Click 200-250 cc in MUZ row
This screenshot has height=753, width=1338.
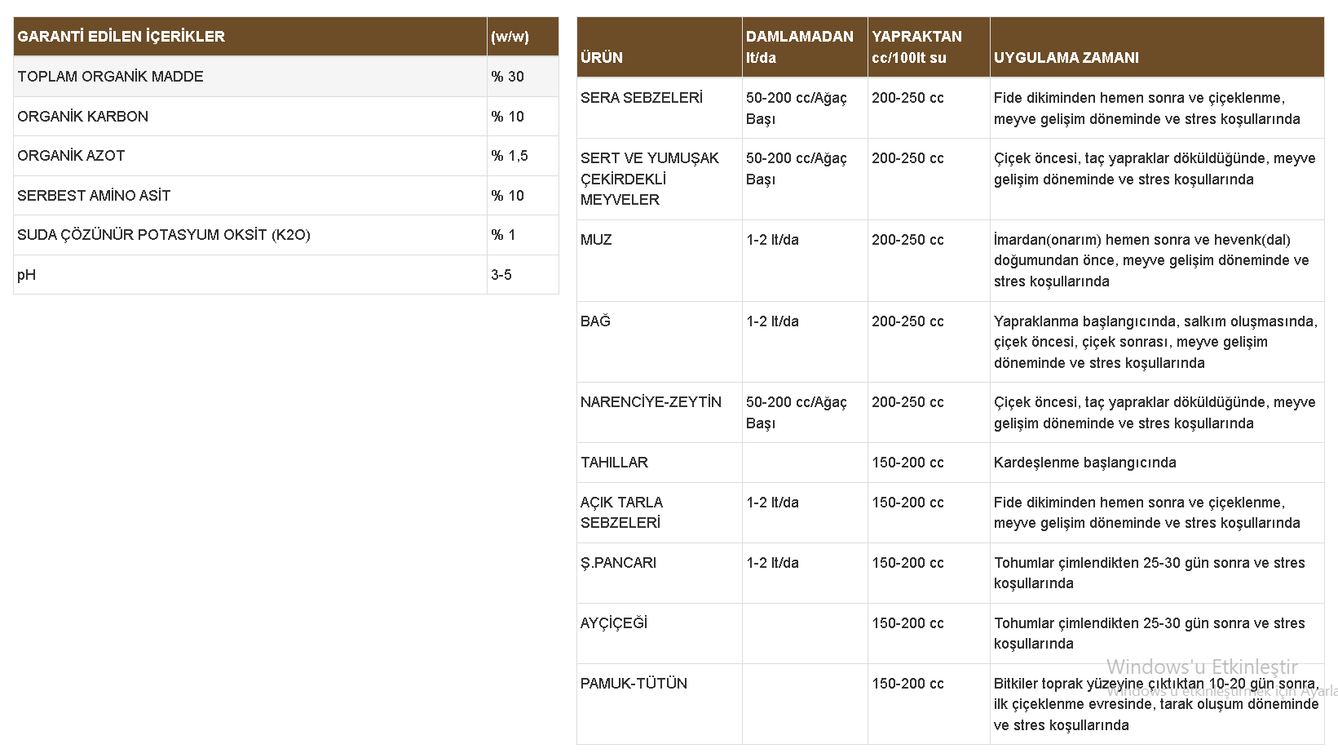pos(907,240)
